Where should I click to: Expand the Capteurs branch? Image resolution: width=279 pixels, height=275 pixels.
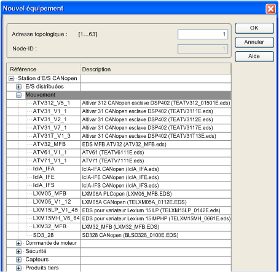[18, 260]
